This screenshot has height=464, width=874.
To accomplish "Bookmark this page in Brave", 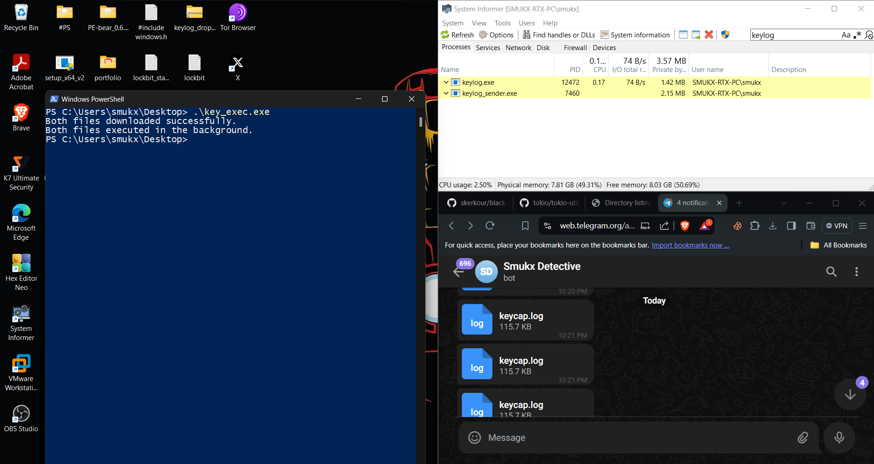I will tap(525, 226).
